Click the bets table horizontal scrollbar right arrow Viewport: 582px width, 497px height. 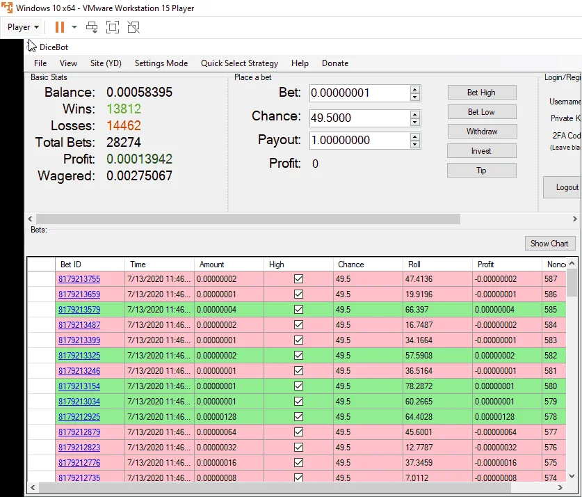(560, 487)
